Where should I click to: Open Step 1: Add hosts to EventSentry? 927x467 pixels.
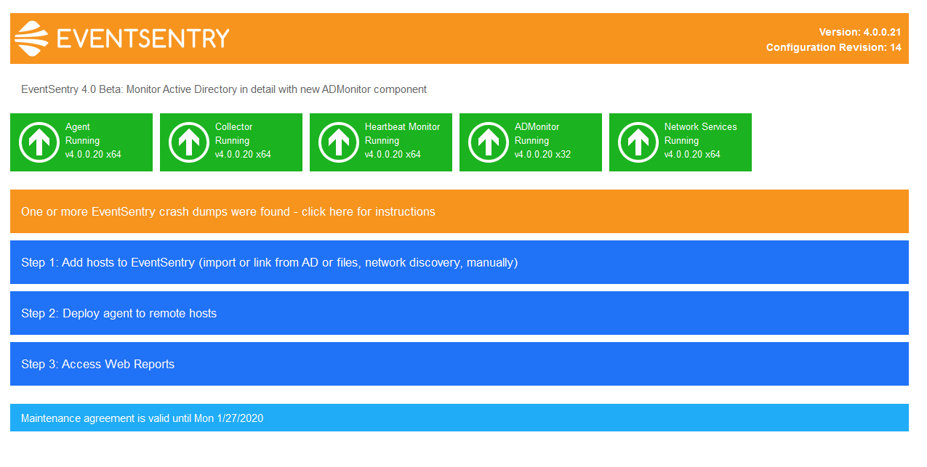pyautogui.click(x=460, y=262)
